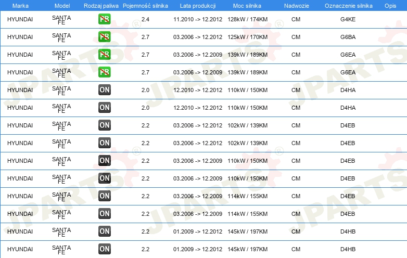The image size is (407, 258).
Task: Click the Model column header
Action: click(x=62, y=6)
